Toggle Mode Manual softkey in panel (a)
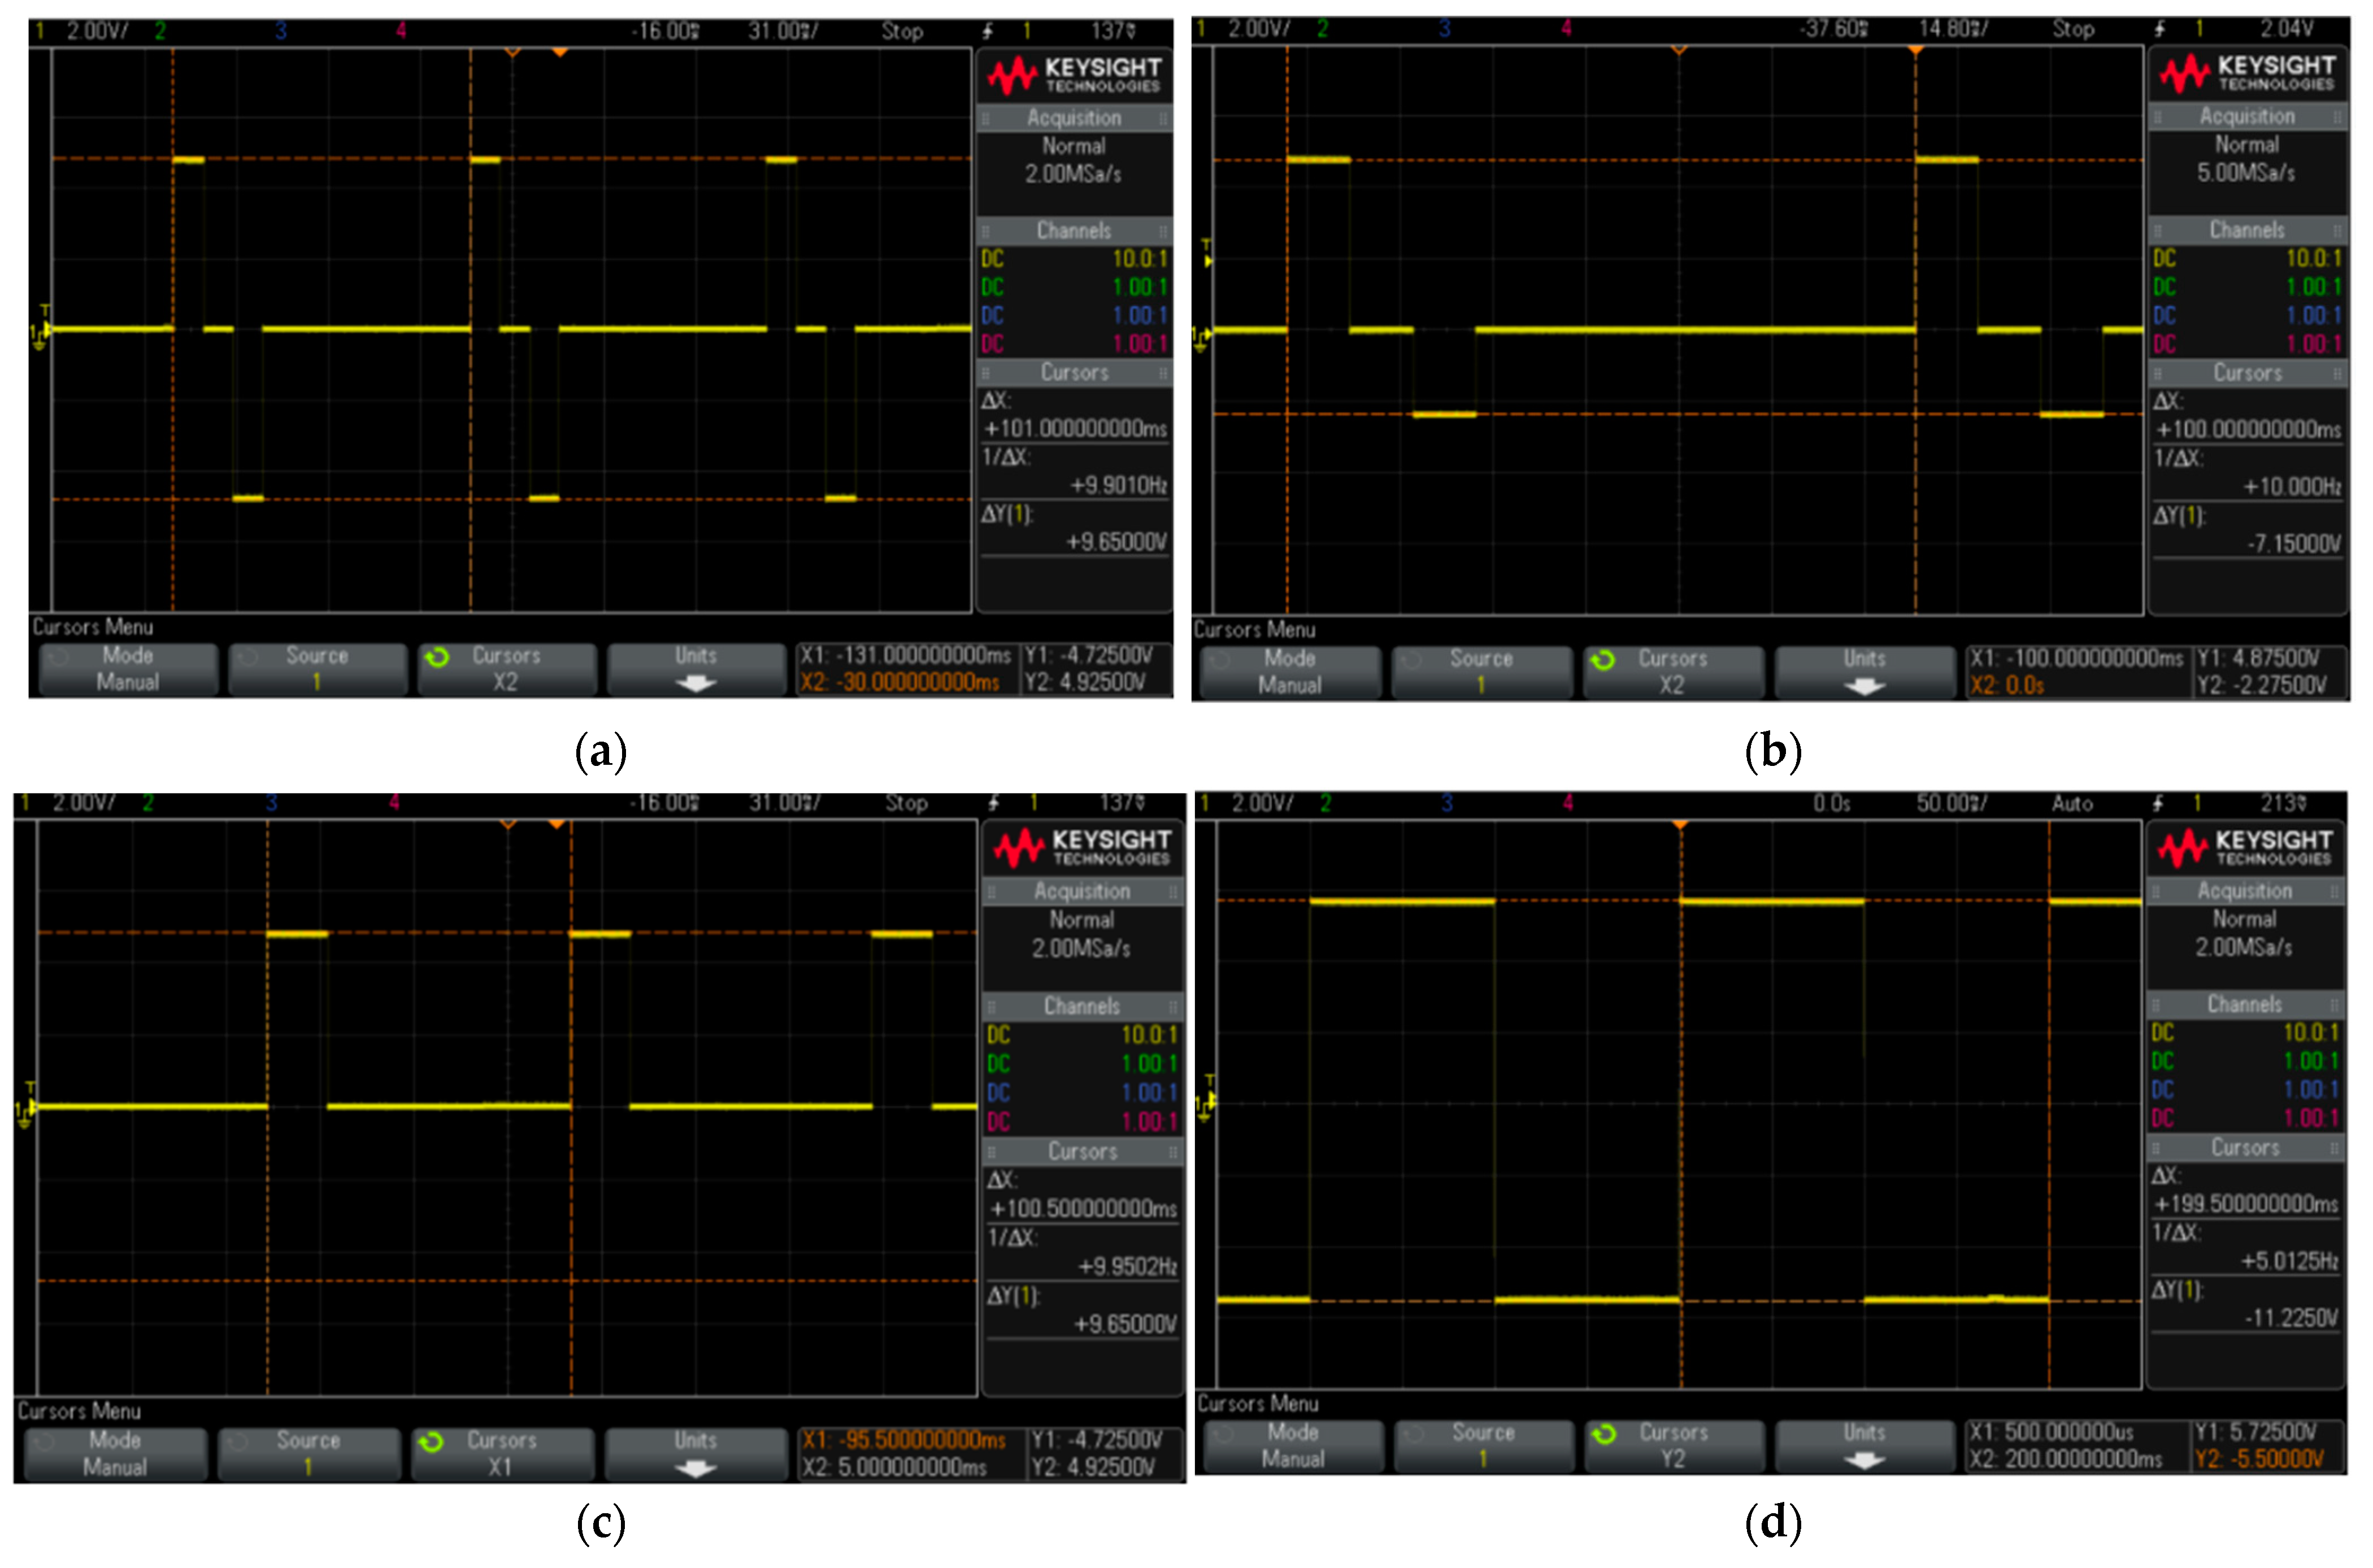 (128, 669)
